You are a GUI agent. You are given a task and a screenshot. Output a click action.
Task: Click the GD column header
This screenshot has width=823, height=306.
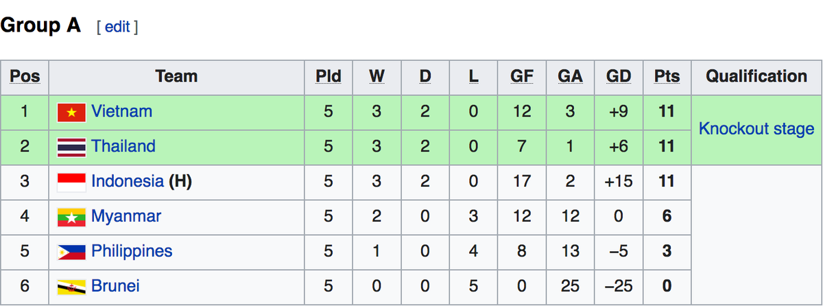click(619, 77)
